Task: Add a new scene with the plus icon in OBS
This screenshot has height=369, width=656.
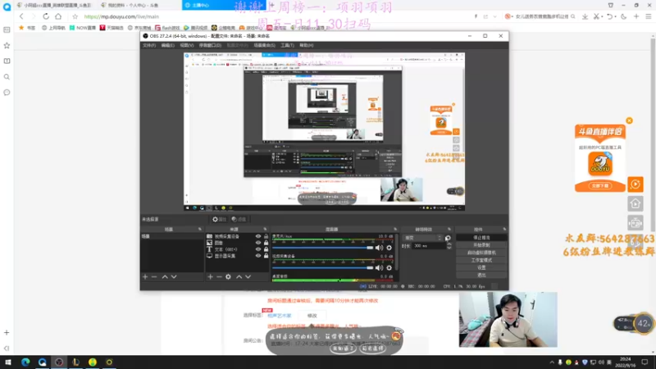Action: 145,277
